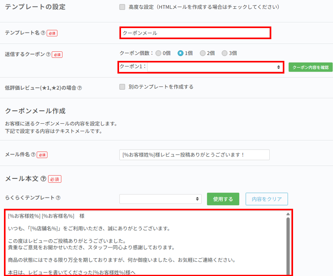The height and width of the screenshot is (276, 333).
Task: Click help icon next to 送信するクーポン
Action: 48,55
